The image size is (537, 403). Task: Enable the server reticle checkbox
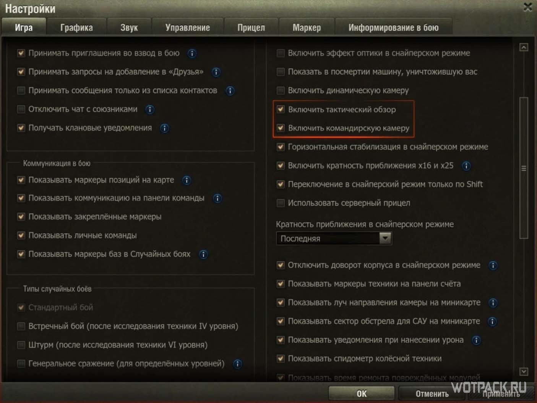281,203
